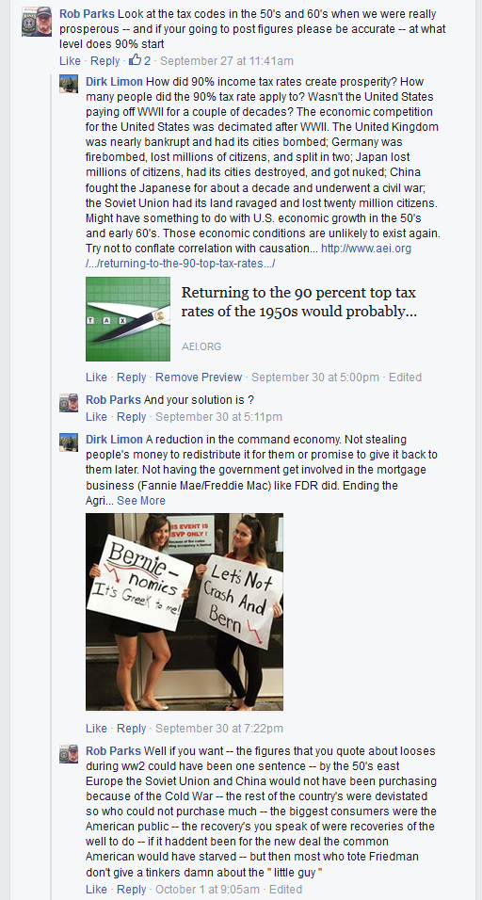Image resolution: width=482 pixels, height=900 pixels.
Task: View edit history via Edited on October 1 comment
Action: tap(285, 889)
